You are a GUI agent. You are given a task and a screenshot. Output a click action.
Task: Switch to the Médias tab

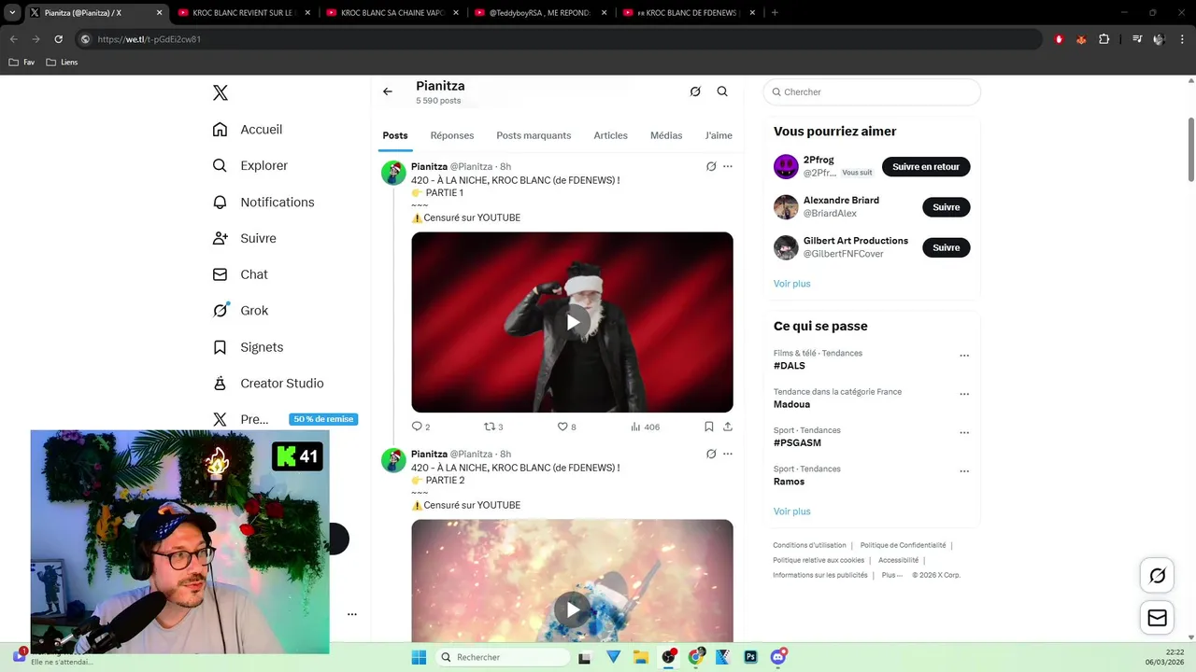click(x=666, y=135)
